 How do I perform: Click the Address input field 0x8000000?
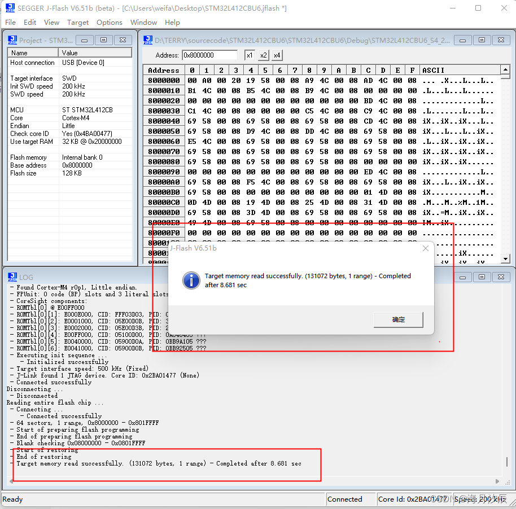[209, 55]
